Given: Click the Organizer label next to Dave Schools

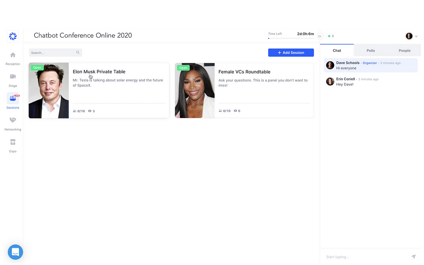Looking at the screenshot, I should (370, 63).
